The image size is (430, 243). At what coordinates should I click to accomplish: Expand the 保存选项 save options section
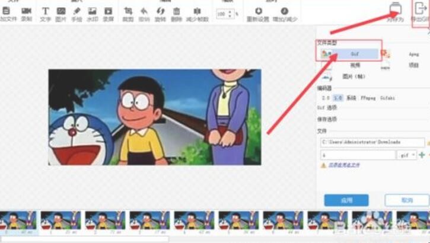tap(327, 119)
